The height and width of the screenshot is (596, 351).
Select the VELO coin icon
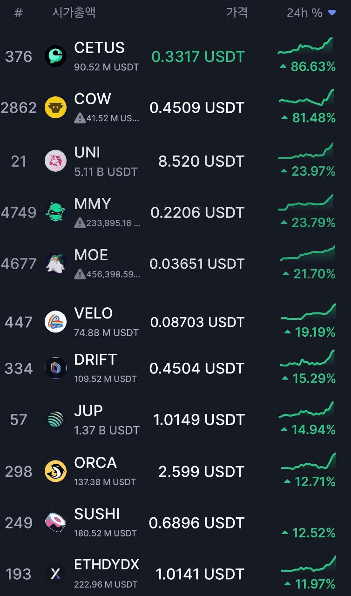tap(55, 322)
